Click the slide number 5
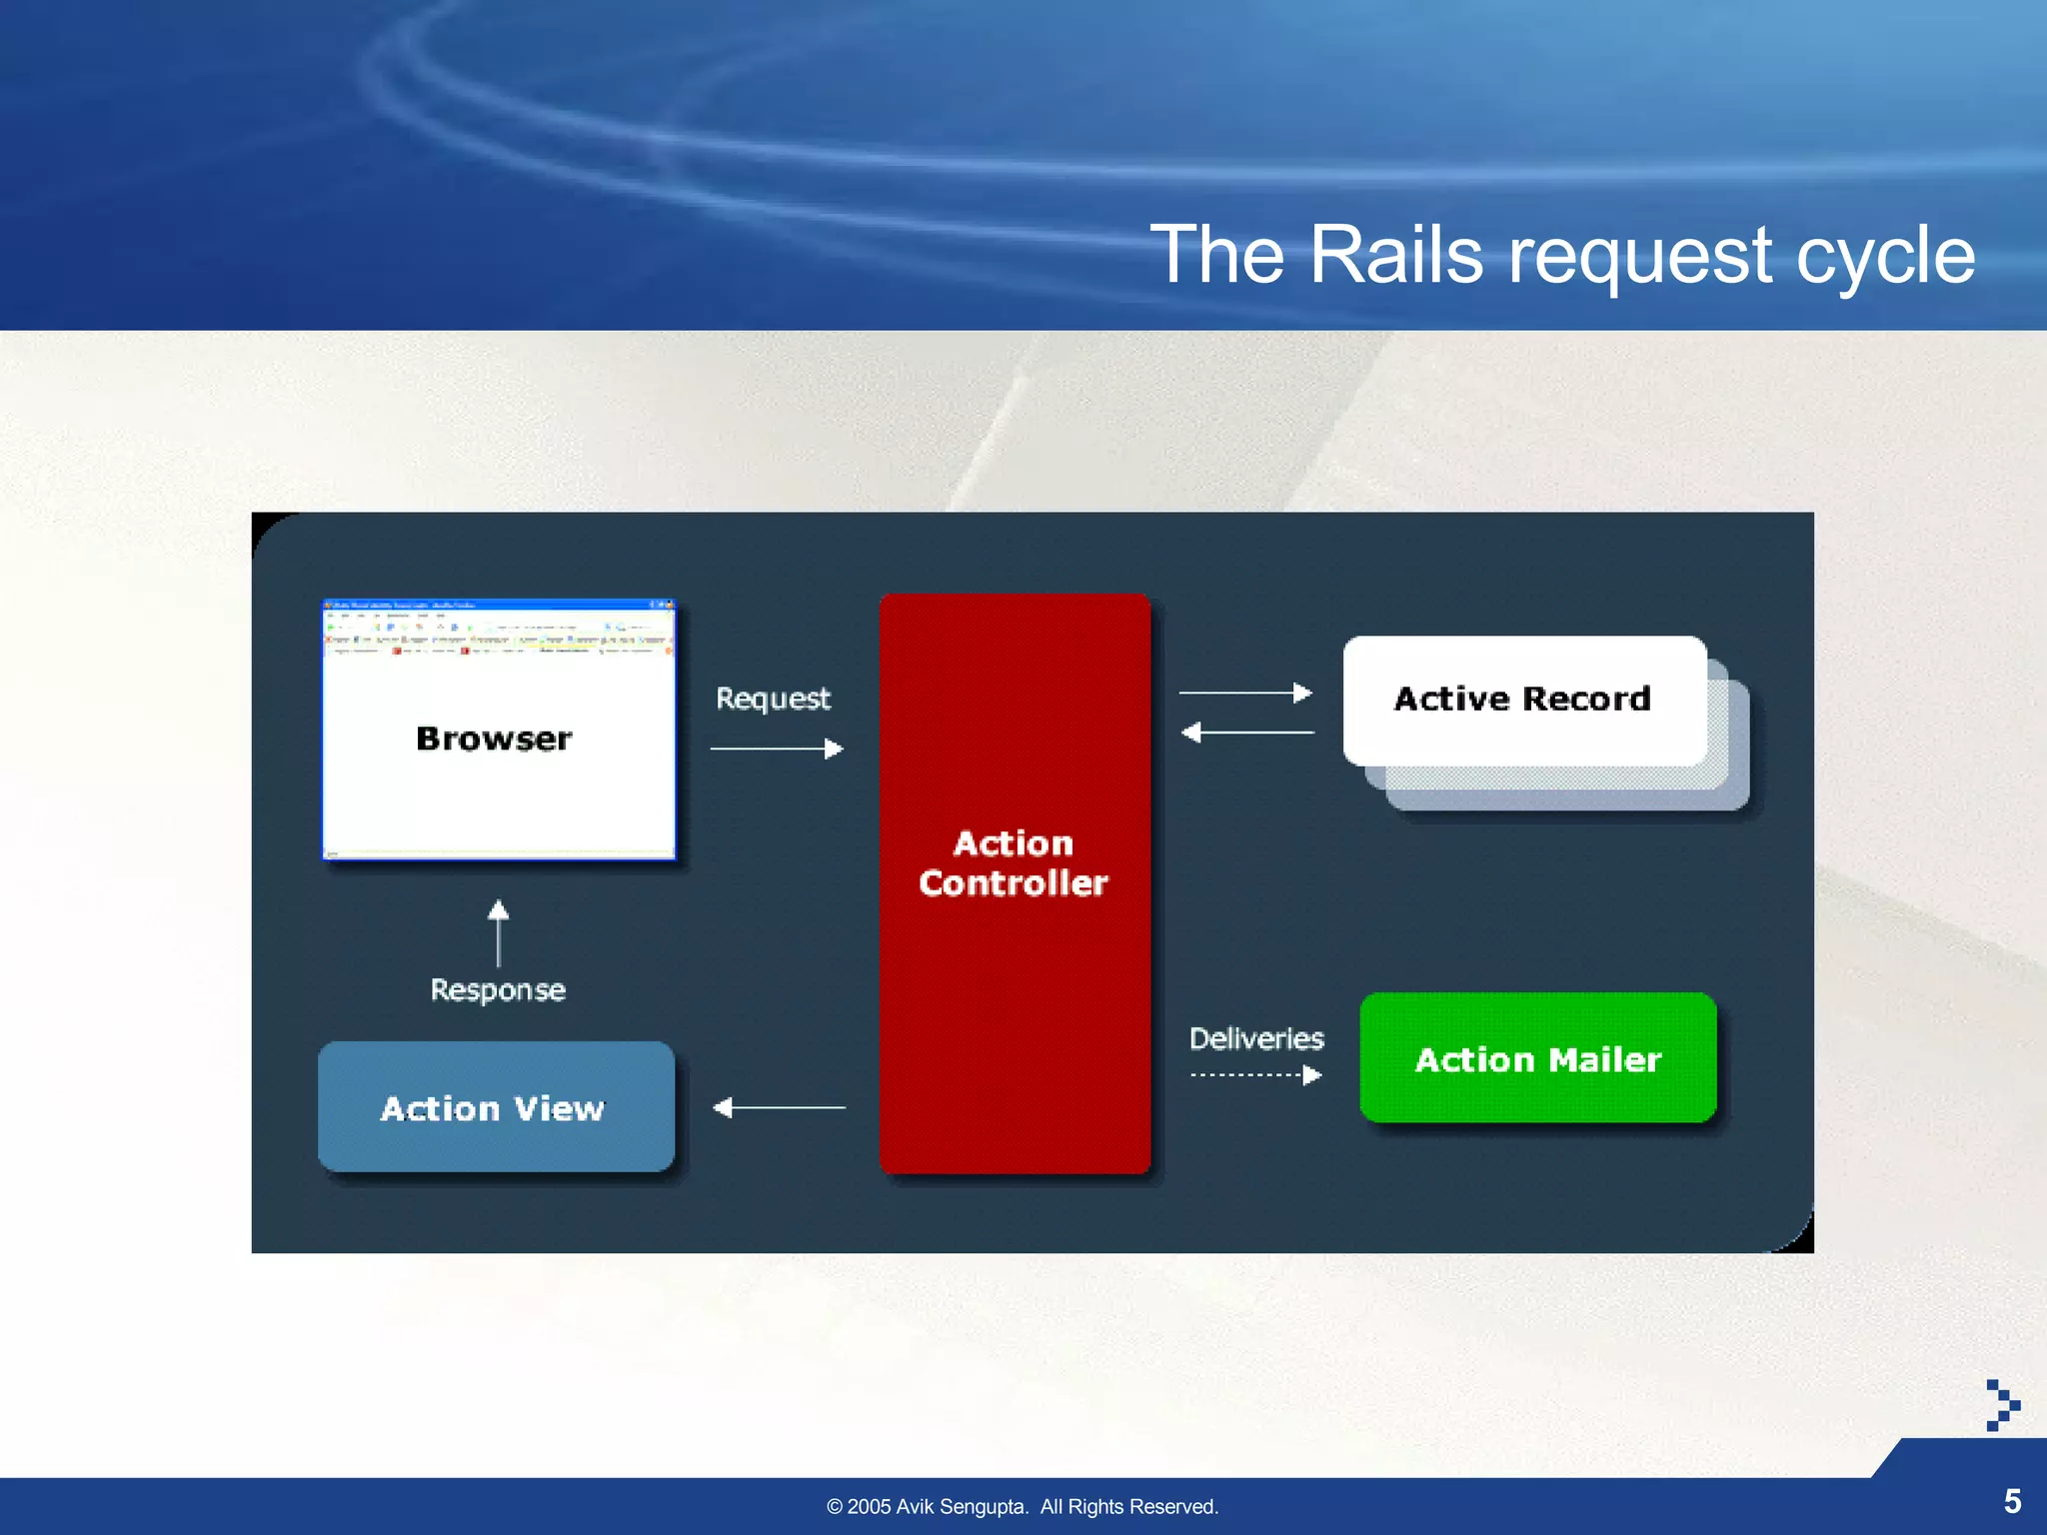 point(2012,1501)
